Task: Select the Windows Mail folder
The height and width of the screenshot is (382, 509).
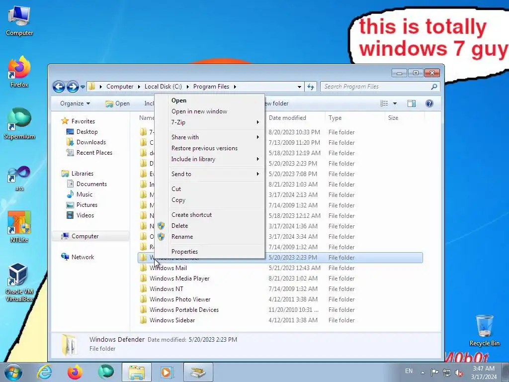Action: click(x=168, y=268)
